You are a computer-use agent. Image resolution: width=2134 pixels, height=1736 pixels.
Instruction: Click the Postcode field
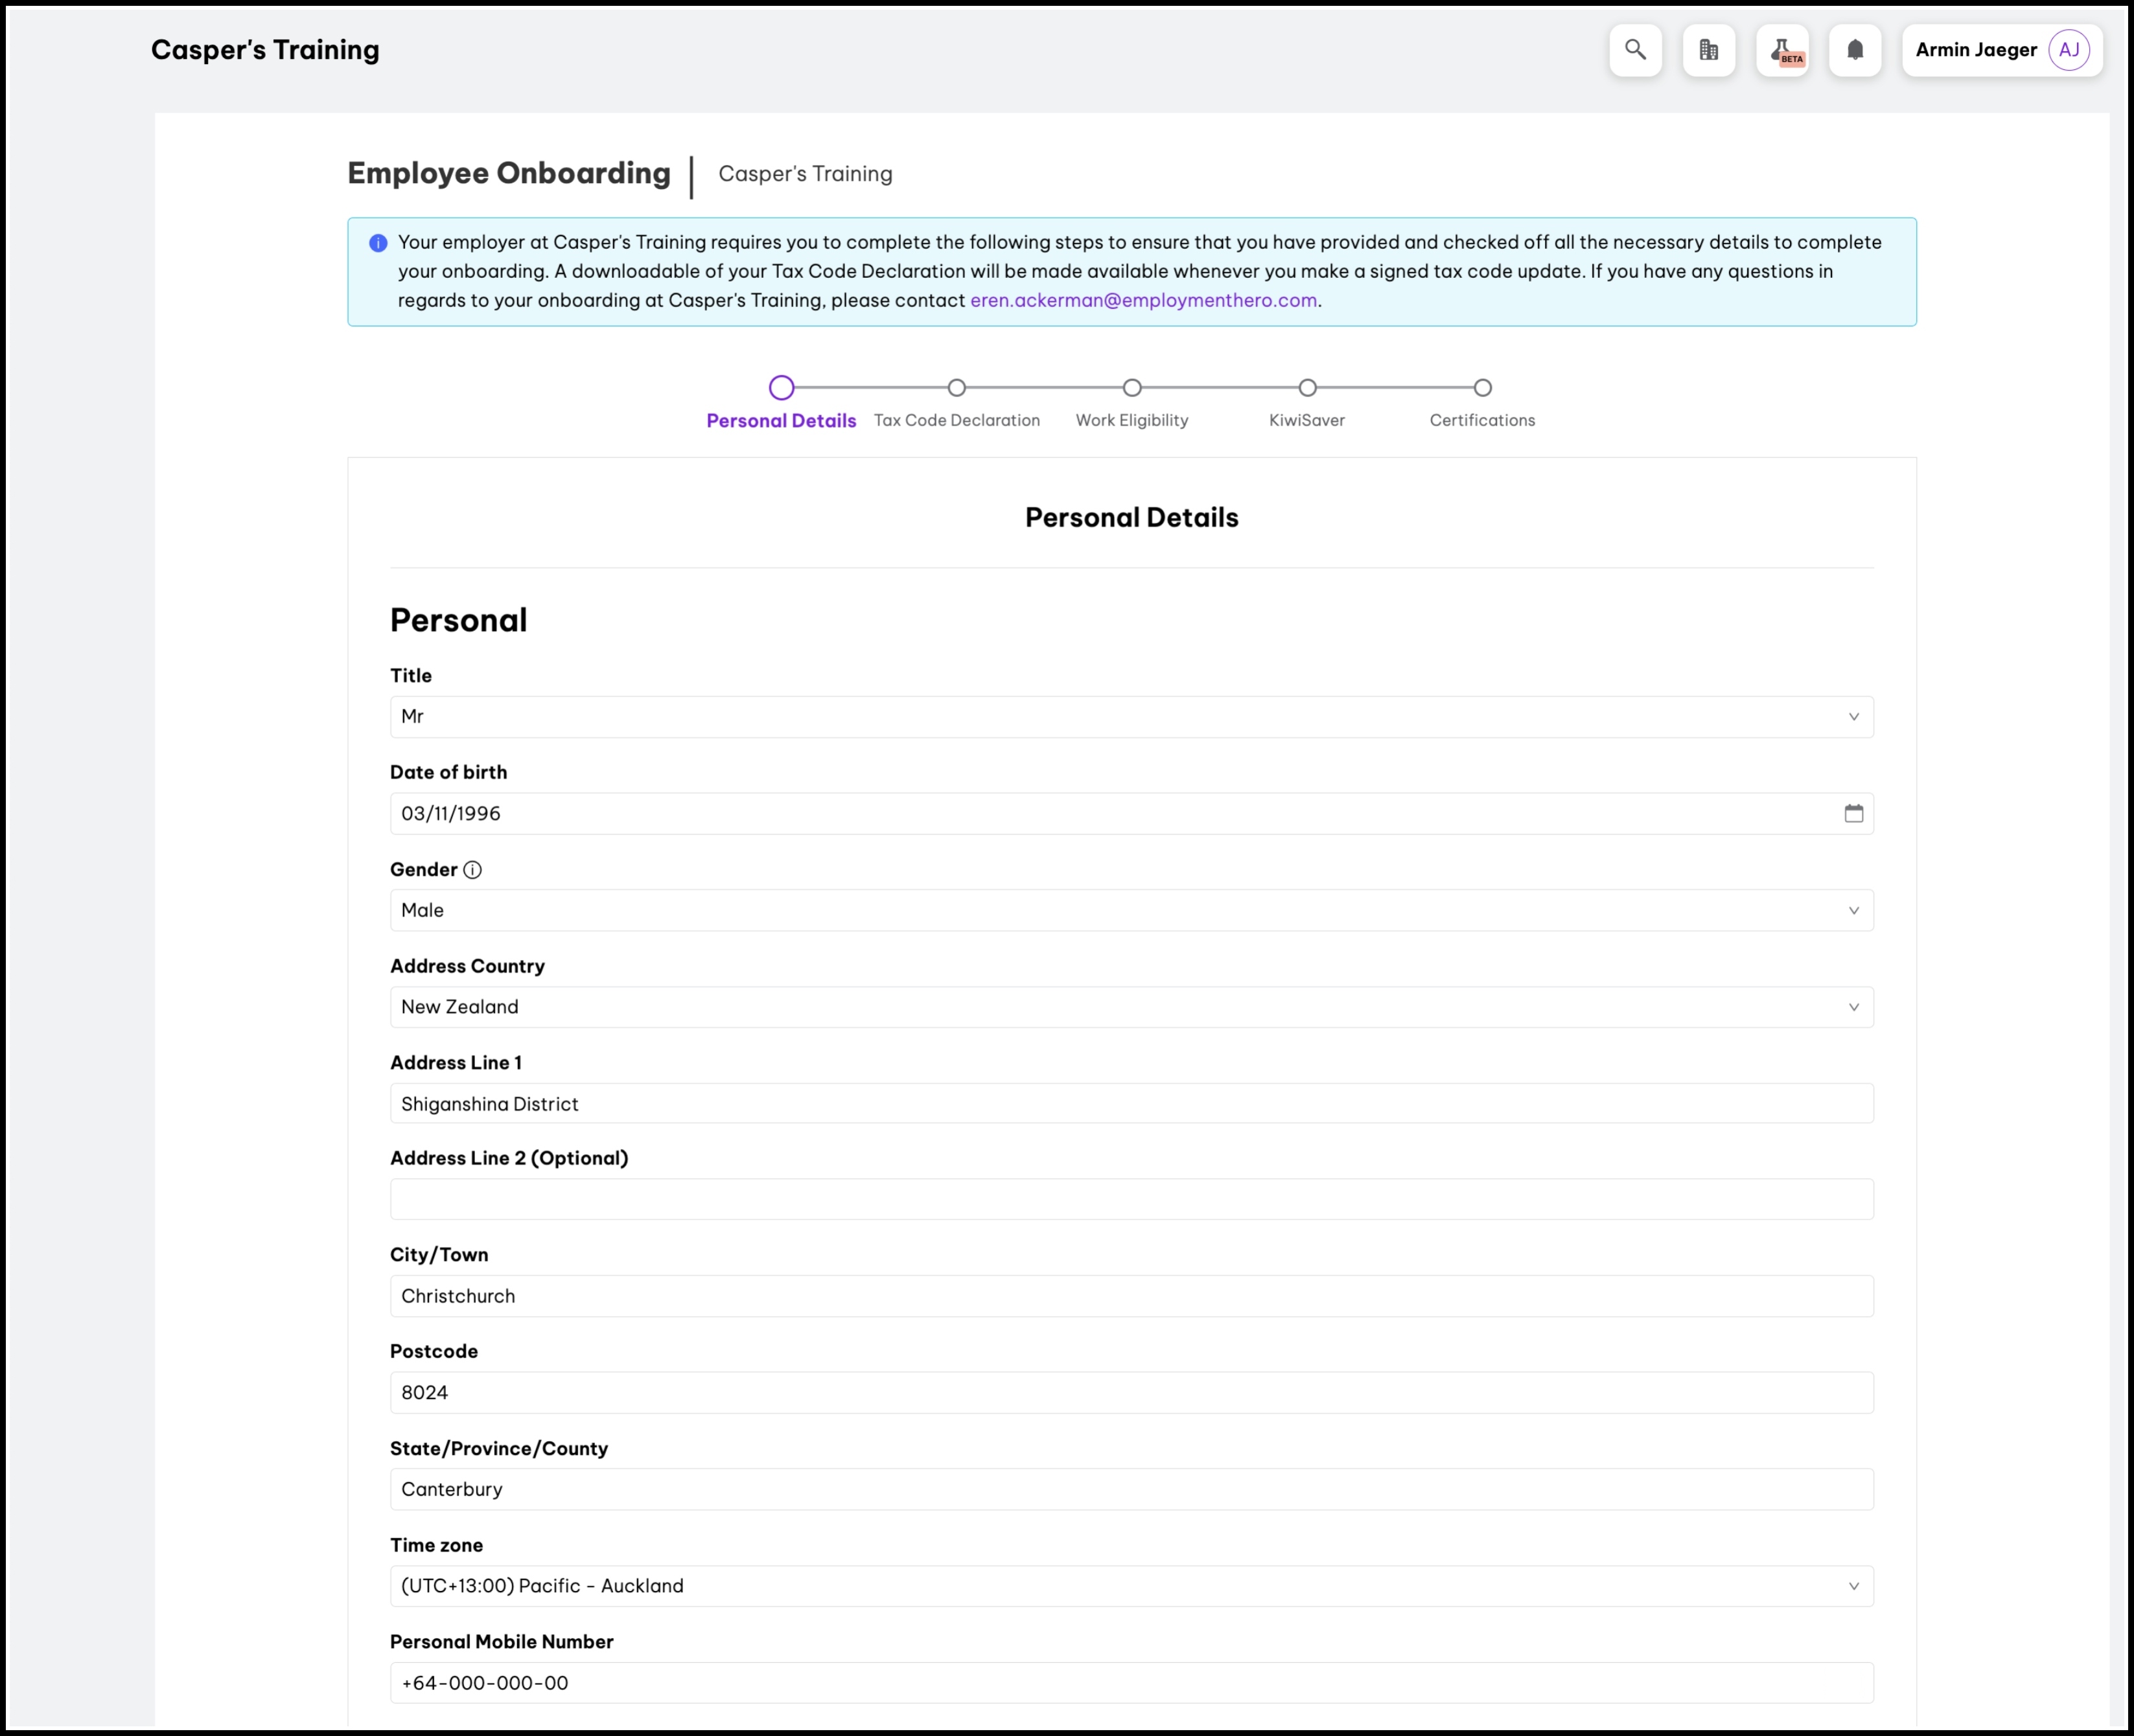point(1131,1392)
